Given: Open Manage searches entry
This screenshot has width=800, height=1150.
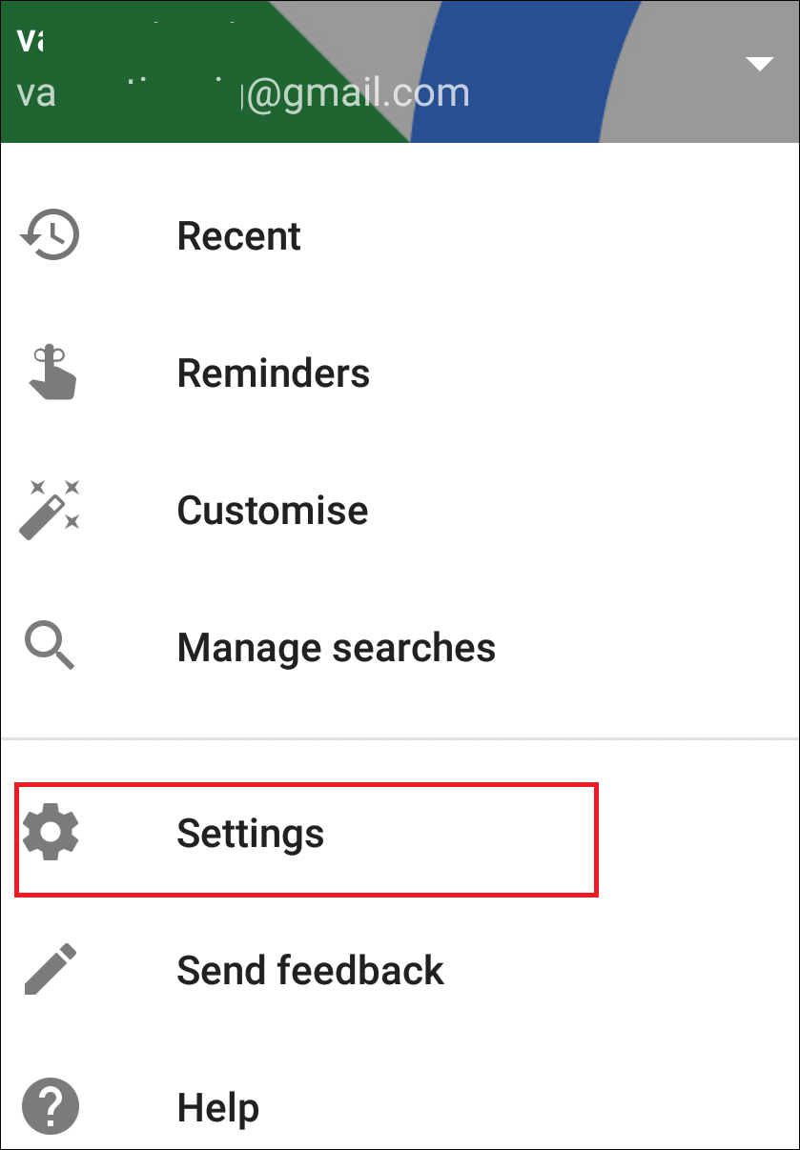Looking at the screenshot, I should click(336, 646).
